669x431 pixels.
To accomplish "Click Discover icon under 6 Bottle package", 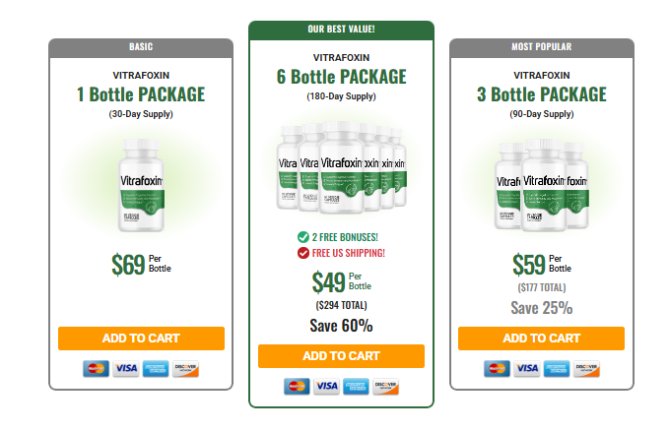I will (385, 387).
